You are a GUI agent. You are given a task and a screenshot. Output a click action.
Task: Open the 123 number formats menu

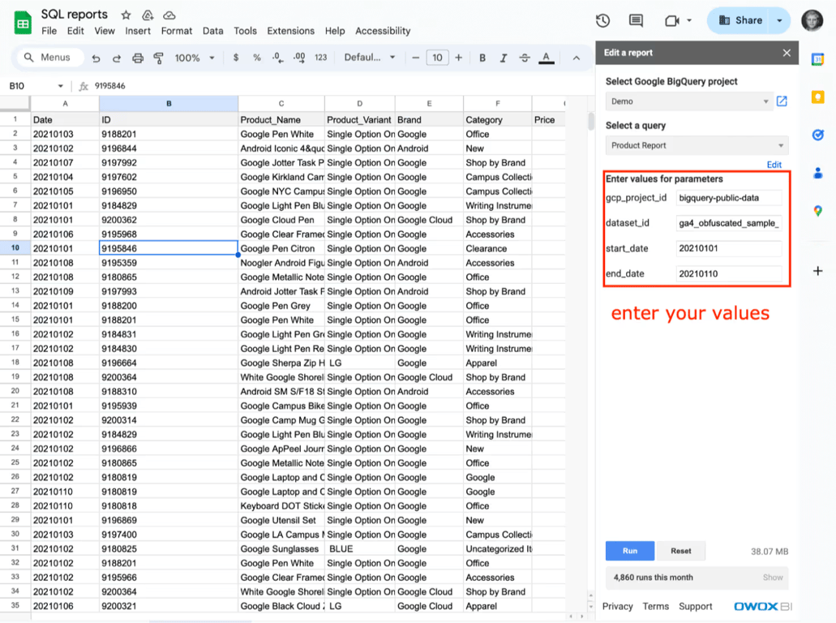pos(320,58)
